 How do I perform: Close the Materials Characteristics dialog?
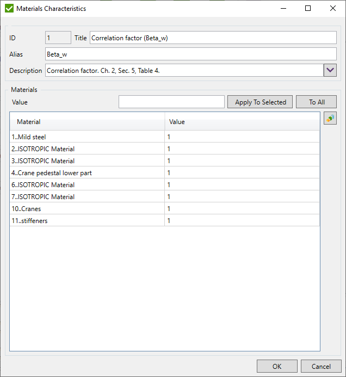[x=332, y=9]
